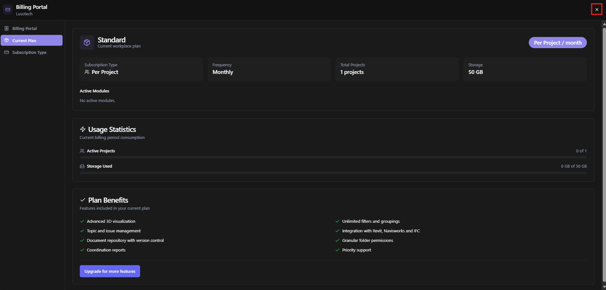Image resolution: width=606 pixels, height=290 pixels.
Task: Click the 'Priority support' benefit text
Action: click(356, 250)
